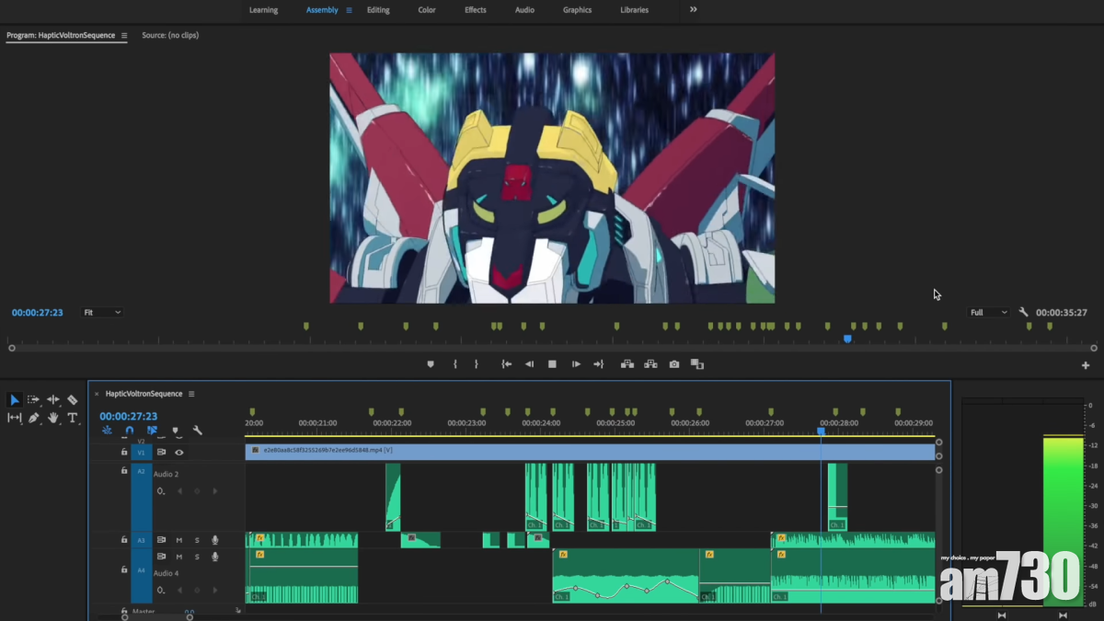Expand the workspace overflow chevron

(694, 10)
